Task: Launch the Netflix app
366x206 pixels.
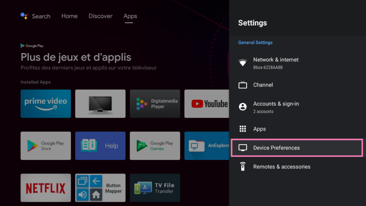Action: (46, 188)
